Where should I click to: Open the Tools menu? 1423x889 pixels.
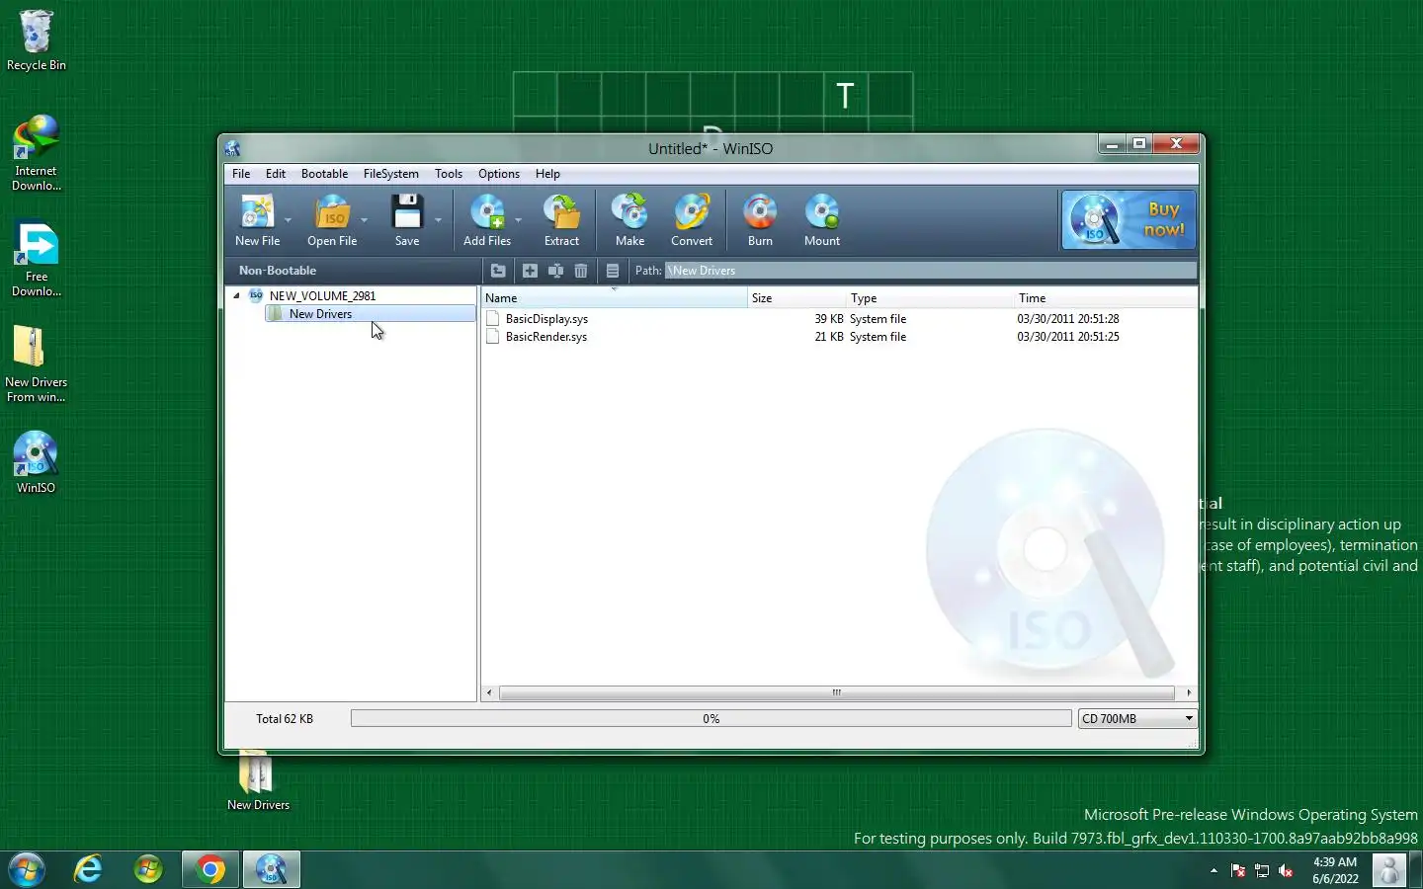click(x=449, y=174)
